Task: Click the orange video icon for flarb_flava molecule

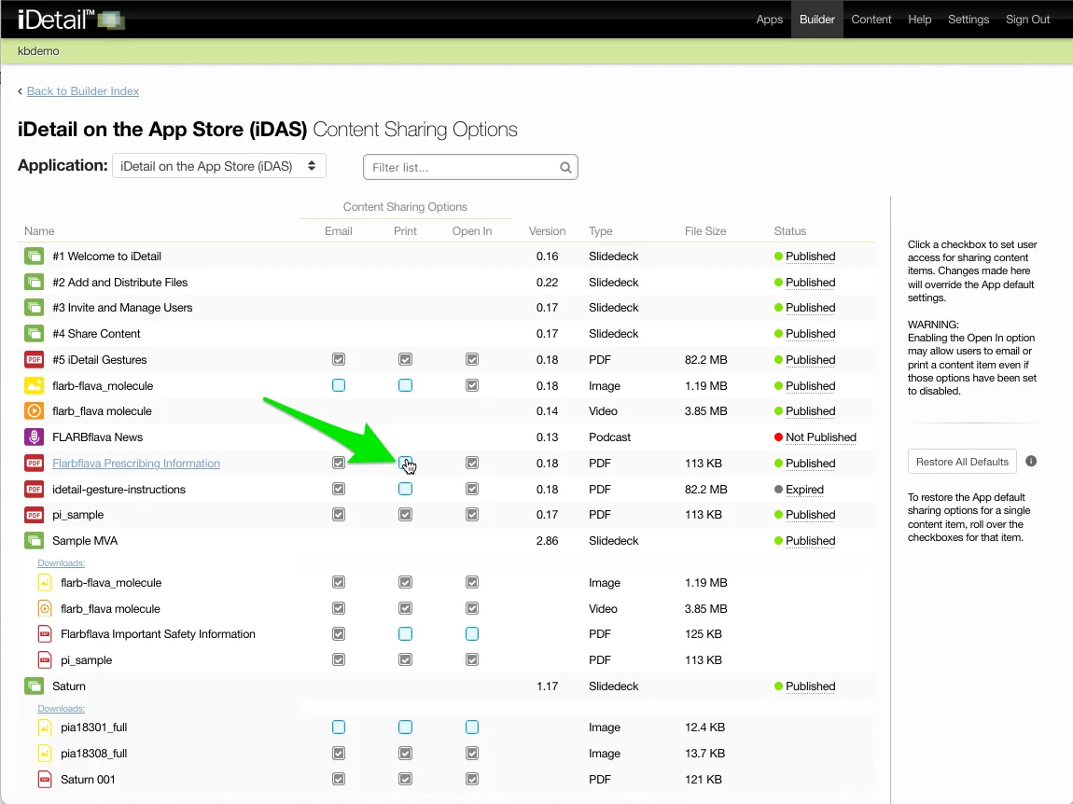Action: click(35, 411)
